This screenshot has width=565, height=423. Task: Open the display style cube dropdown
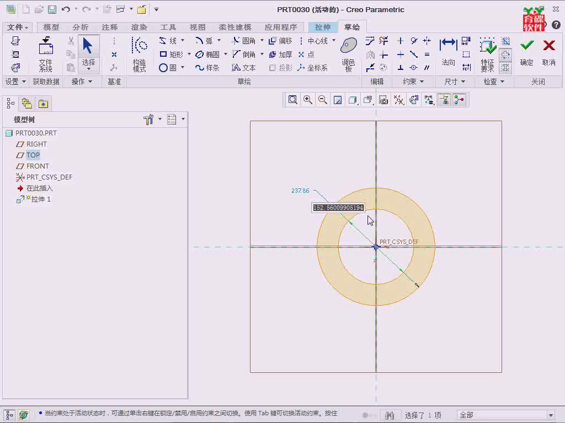(x=353, y=100)
